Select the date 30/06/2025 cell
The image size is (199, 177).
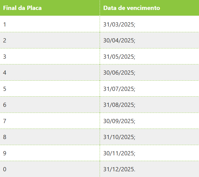tap(149, 73)
